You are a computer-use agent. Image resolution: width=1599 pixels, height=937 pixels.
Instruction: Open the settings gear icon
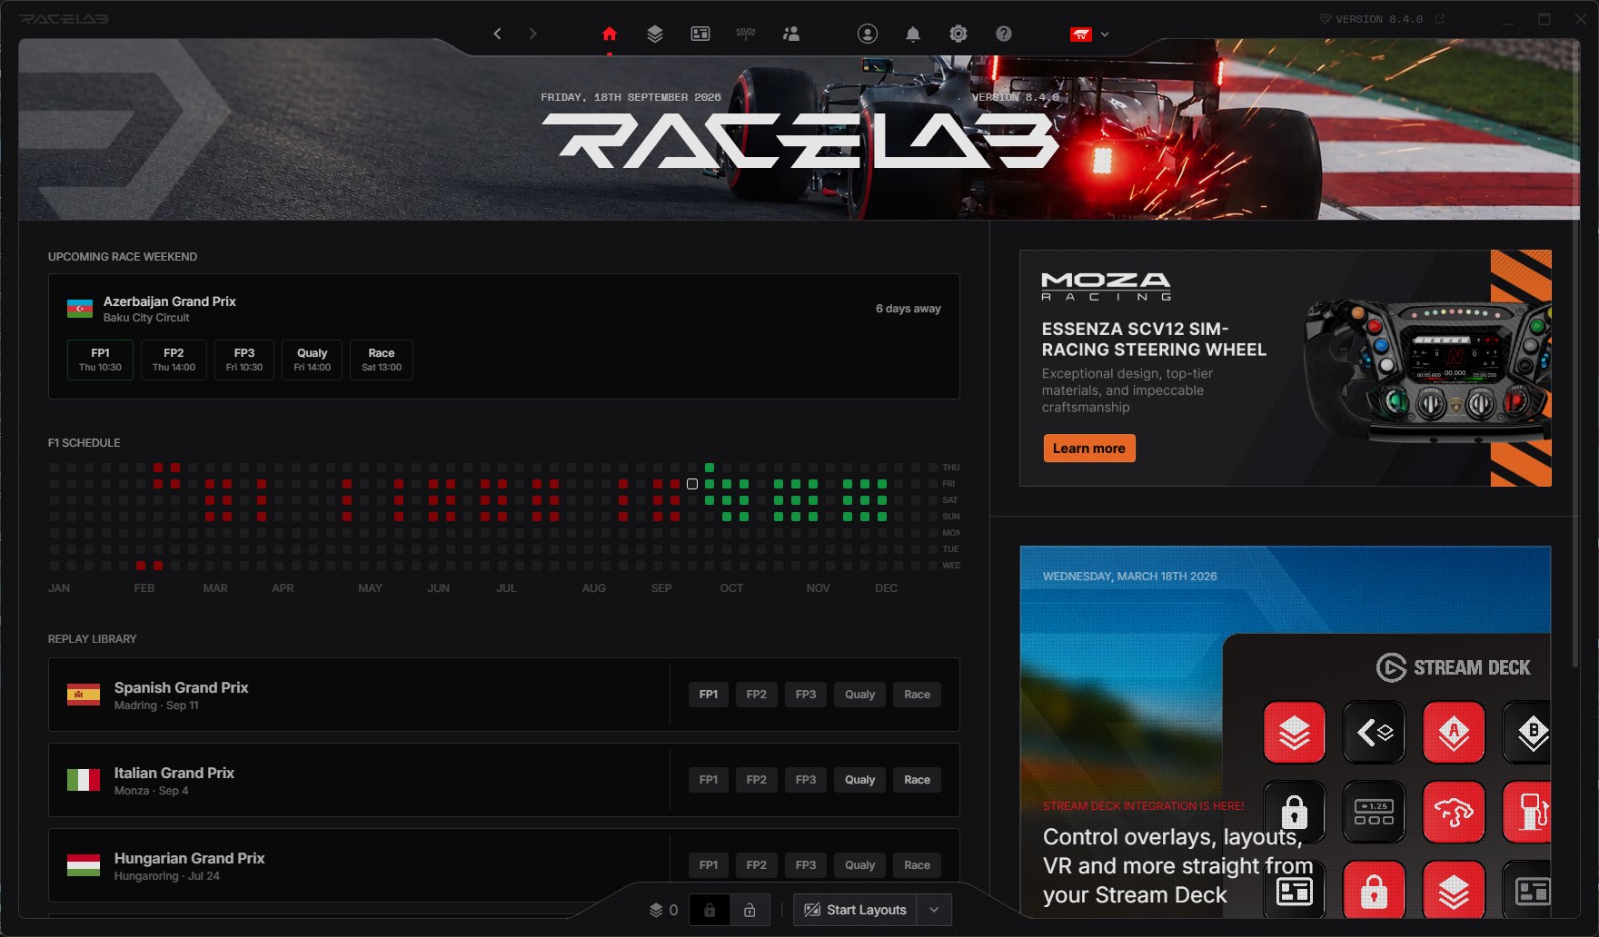[x=958, y=34]
